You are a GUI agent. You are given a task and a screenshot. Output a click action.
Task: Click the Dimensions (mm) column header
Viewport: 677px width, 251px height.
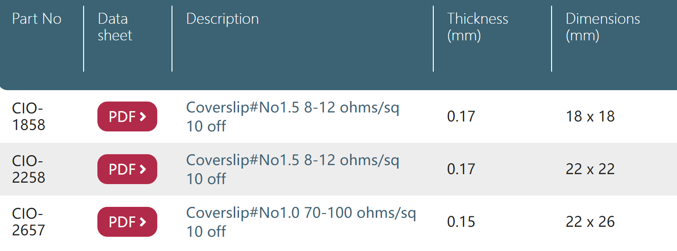click(603, 27)
